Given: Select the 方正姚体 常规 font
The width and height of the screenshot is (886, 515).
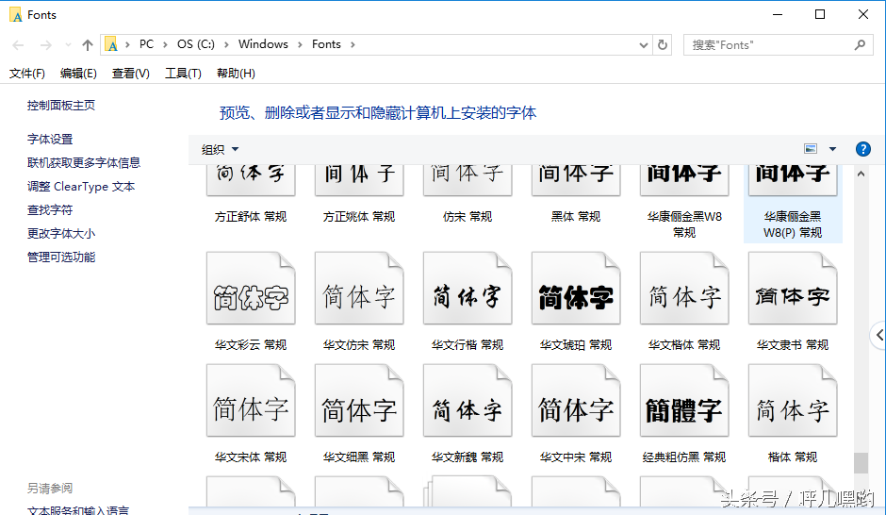Looking at the screenshot, I should point(359,192).
